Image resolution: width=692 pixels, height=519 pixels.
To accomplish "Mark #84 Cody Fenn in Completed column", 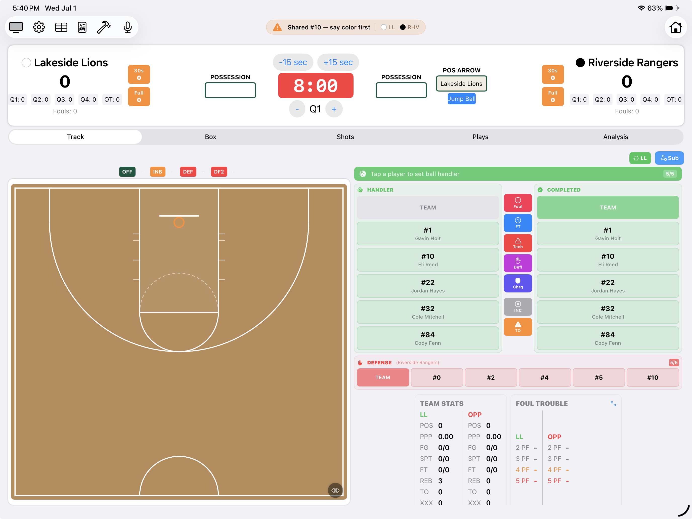I will 608,338.
